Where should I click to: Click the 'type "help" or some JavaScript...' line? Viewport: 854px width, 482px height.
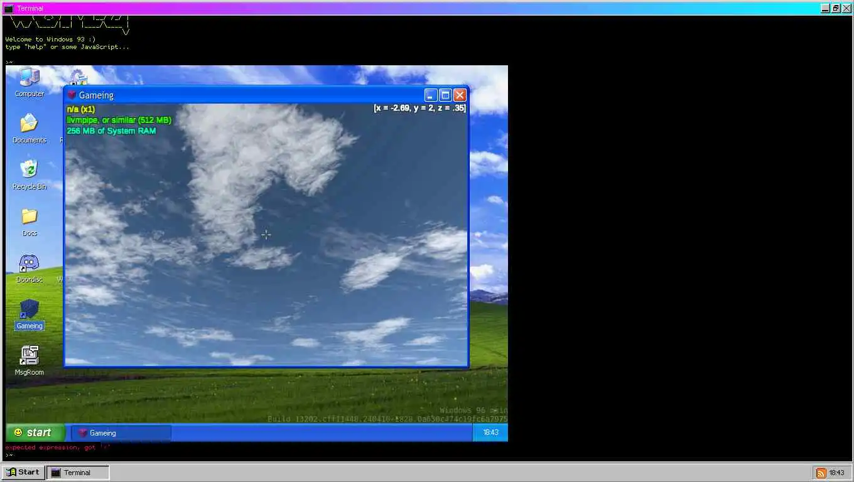[67, 46]
